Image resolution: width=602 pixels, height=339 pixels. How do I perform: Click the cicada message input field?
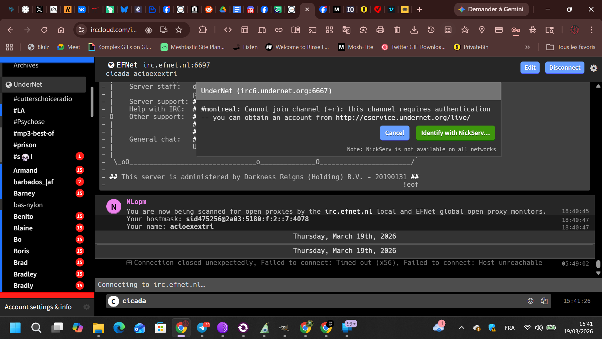click(314, 301)
